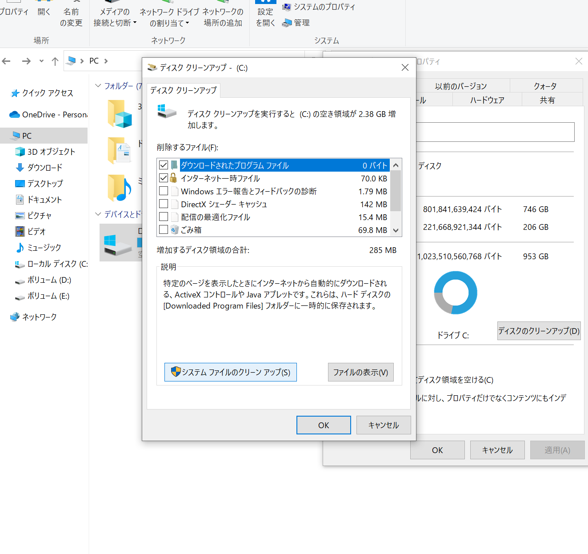Viewport: 588px width, 554px height.
Task: Collapse the デバイスとドライブ section chevron
Action: click(98, 214)
